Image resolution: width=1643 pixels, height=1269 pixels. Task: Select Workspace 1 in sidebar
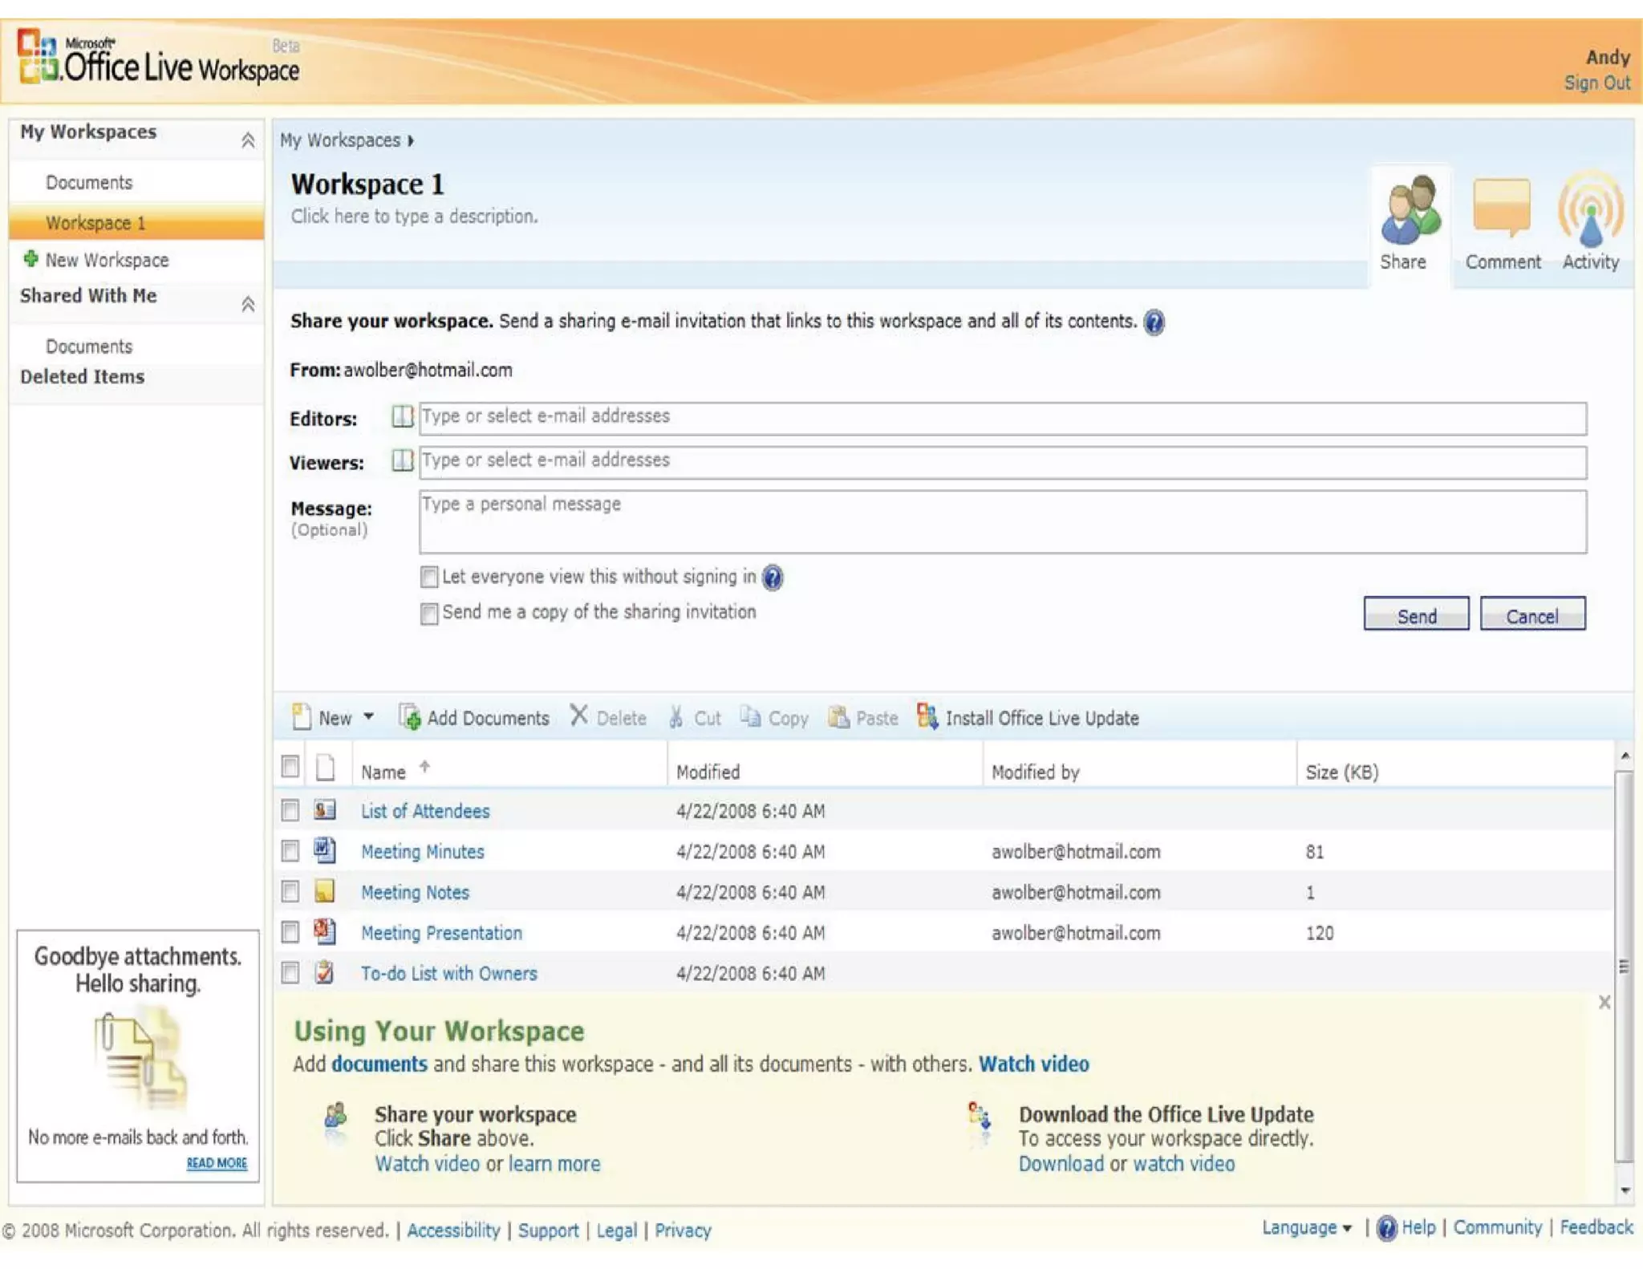point(95,223)
